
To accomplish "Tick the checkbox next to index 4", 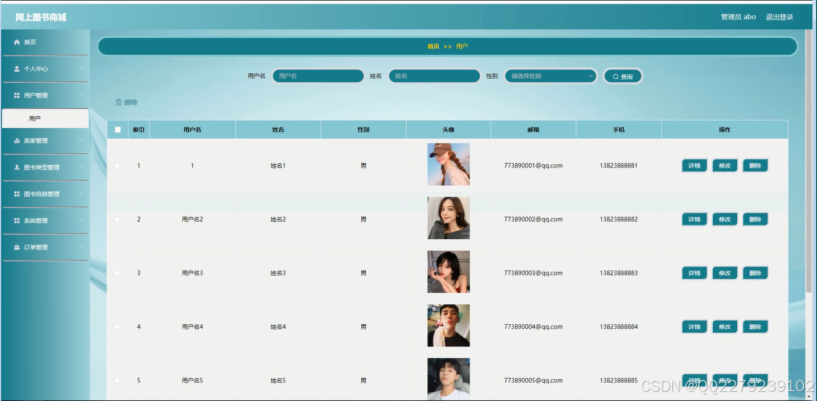I will (117, 326).
